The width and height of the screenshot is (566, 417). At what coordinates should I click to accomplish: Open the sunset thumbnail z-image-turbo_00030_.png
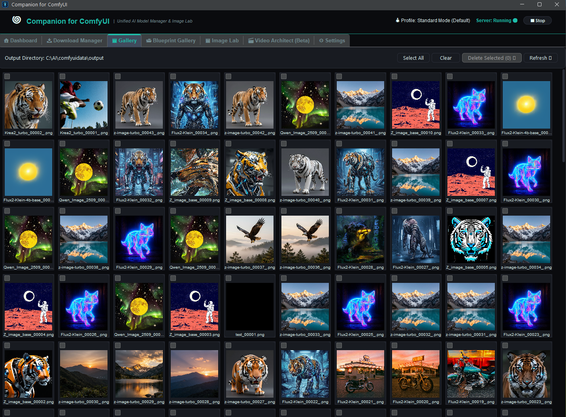click(84, 374)
